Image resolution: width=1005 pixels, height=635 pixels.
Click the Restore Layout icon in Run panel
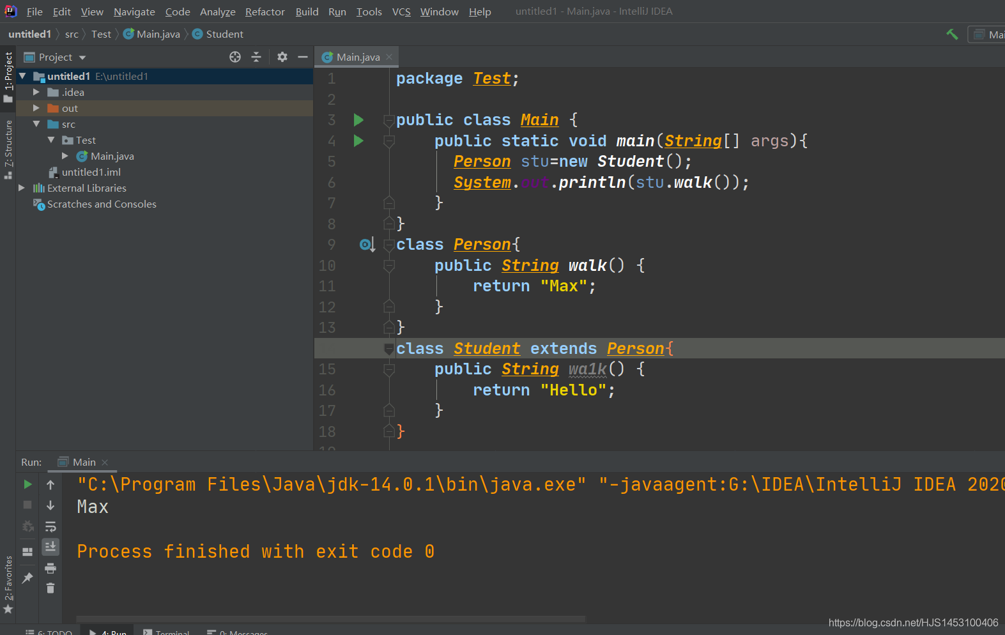tap(27, 552)
